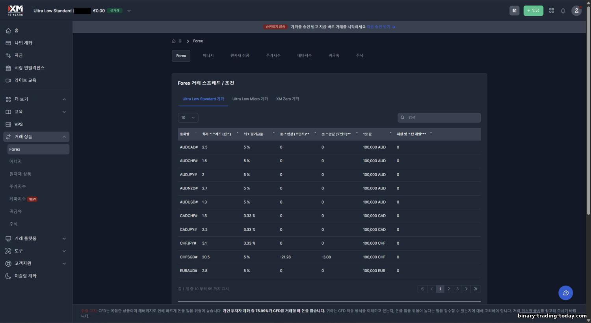The image size is (591, 323).
Task: Switch to Ultra Low Micro 계좌 tab
Action: click(x=250, y=99)
